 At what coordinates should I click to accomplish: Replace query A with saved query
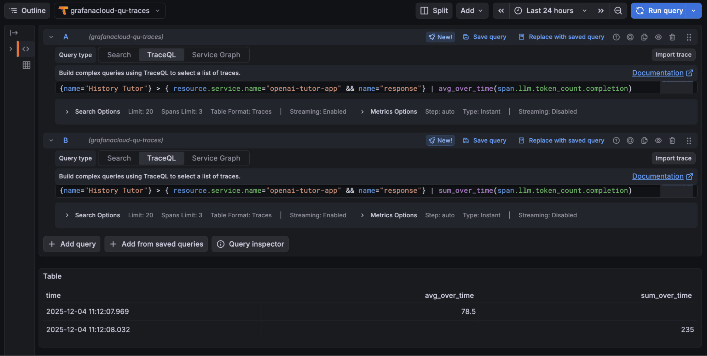(561, 37)
